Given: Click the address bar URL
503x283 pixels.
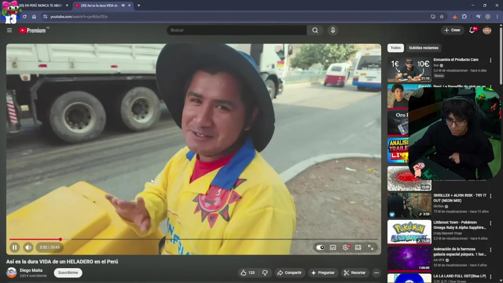Looking at the screenshot, I should 79,17.
